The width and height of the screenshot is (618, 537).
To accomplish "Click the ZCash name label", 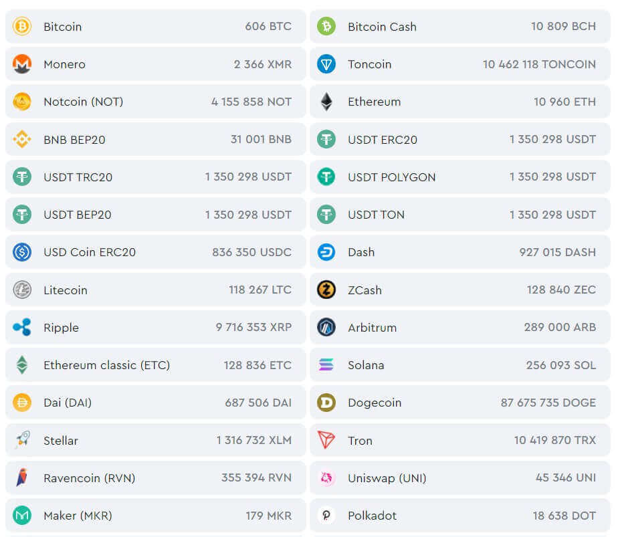I will pos(365,290).
